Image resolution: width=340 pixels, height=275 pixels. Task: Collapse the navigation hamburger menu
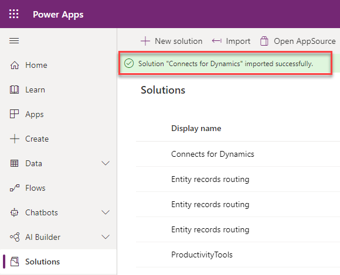(14, 41)
